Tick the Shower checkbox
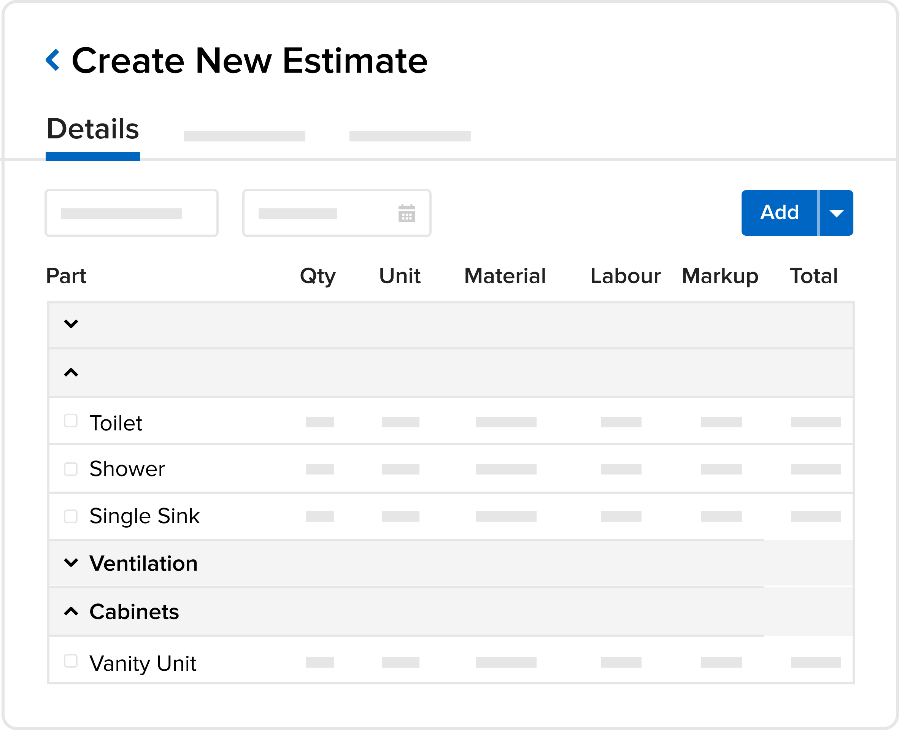Viewport: 899px width, 730px height. [71, 469]
